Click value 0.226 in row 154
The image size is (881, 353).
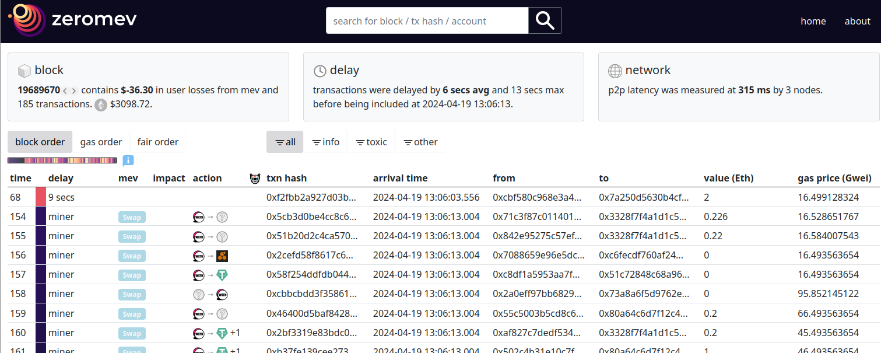(x=715, y=216)
